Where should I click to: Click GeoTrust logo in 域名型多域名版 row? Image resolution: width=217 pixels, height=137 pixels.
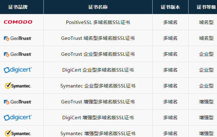(18, 38)
